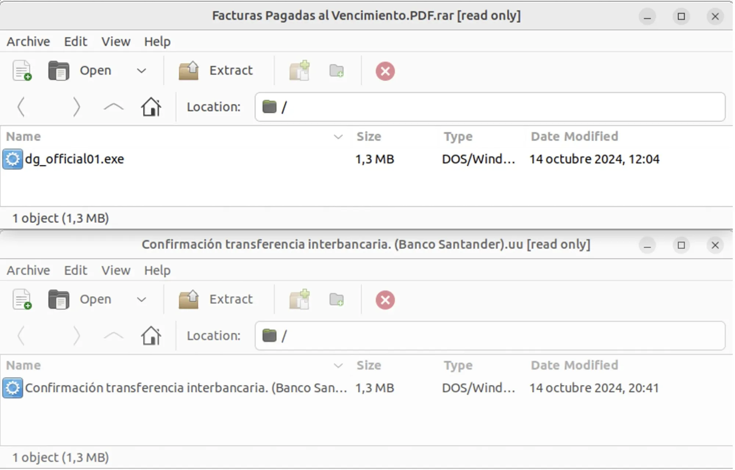Expand the Open dropdown in bottom window
735x470 pixels.
click(141, 299)
